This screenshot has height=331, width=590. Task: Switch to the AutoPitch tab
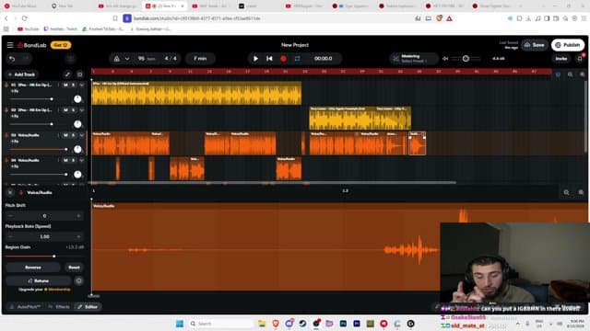click(25, 306)
